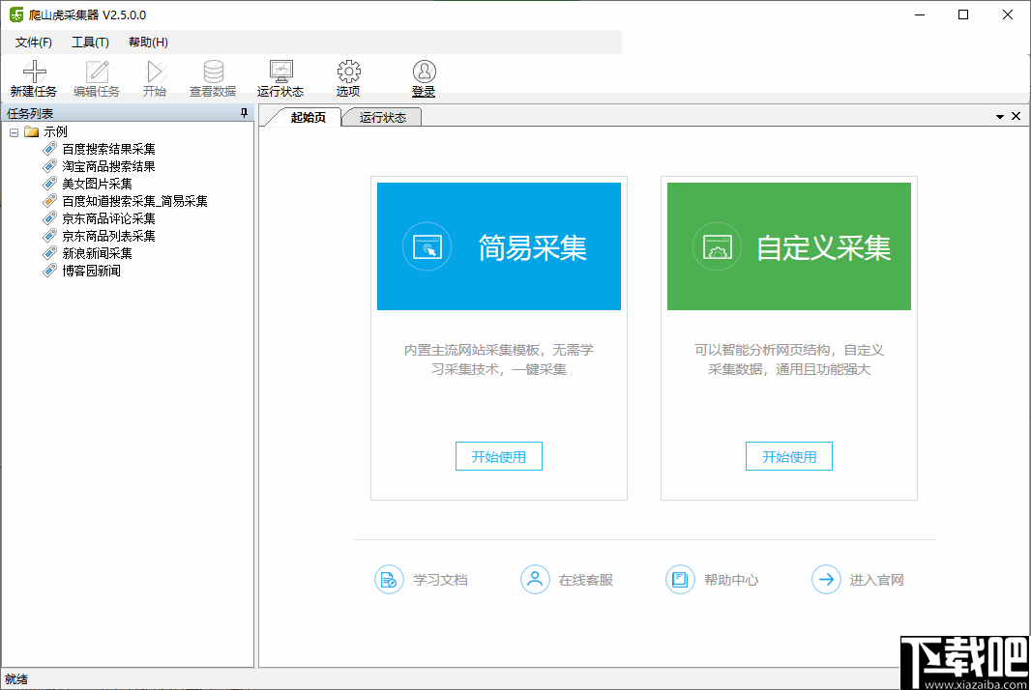The image size is (1031, 690).
Task: Select task 淘宝商品搜索结果
Action: click(108, 166)
